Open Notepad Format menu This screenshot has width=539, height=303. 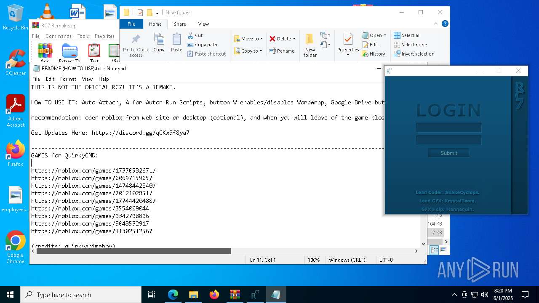coord(68,79)
